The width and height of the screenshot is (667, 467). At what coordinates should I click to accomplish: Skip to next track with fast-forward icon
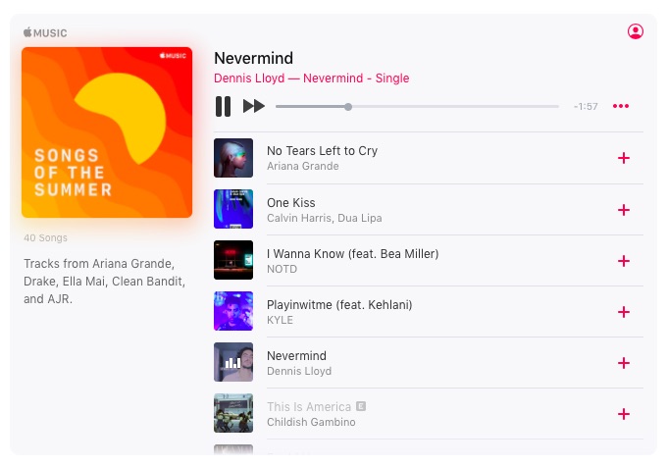click(254, 106)
